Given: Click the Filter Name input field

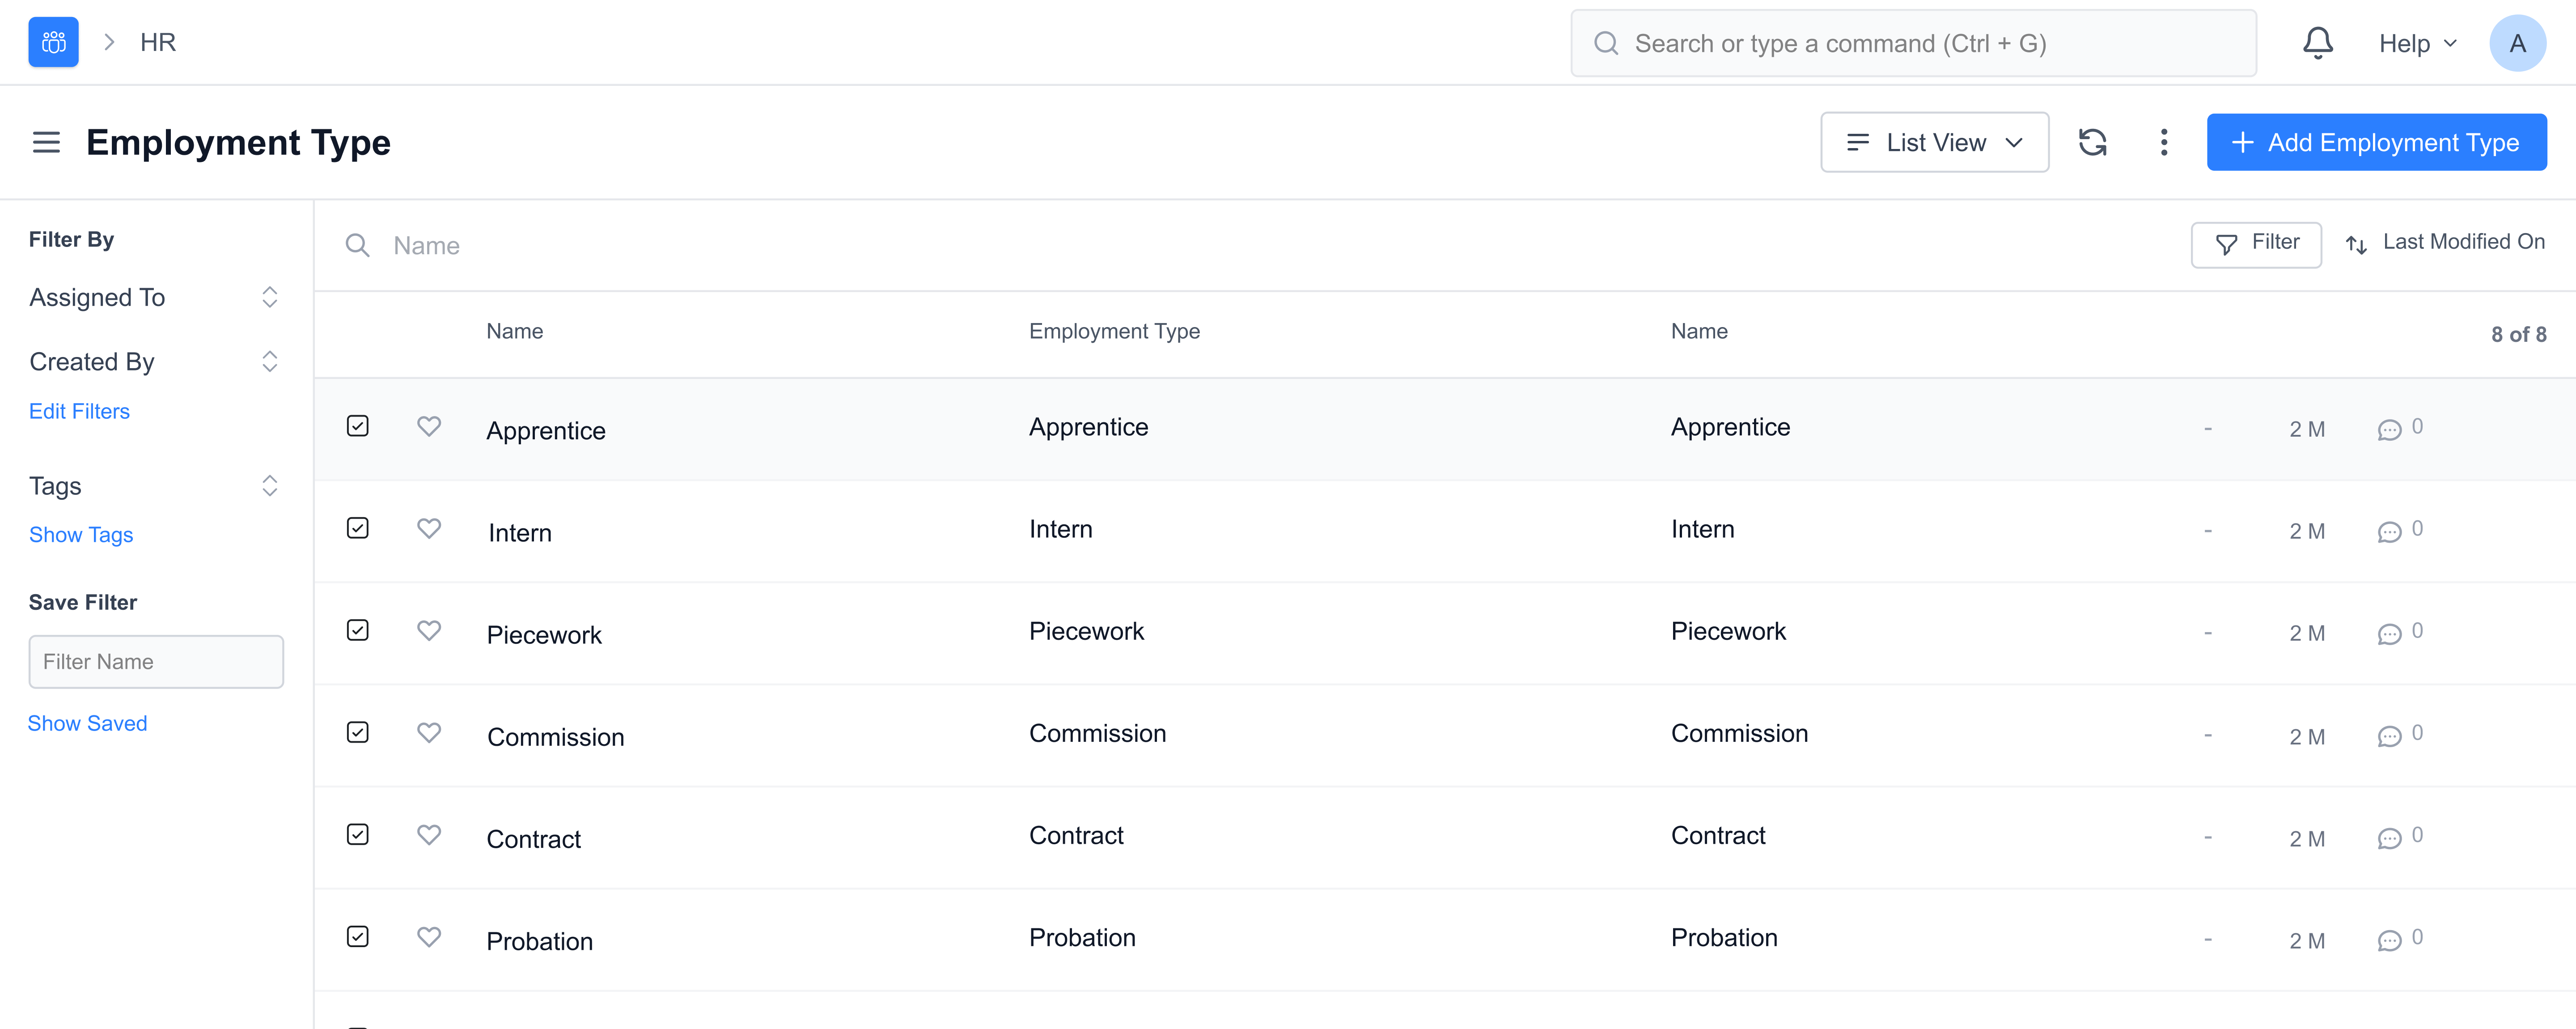Looking at the screenshot, I should tap(156, 662).
